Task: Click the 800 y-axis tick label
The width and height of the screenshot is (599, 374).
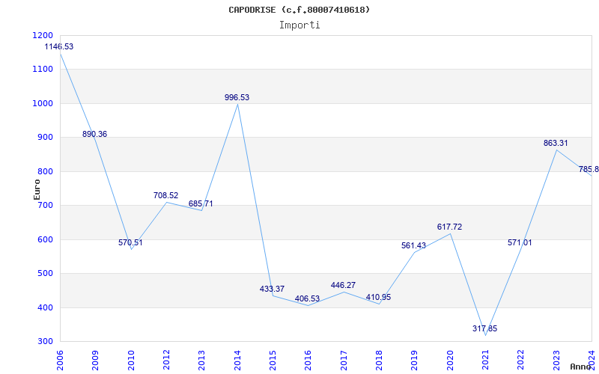Action: coord(45,172)
